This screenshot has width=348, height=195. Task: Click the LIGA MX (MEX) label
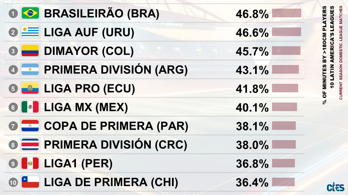86,107
